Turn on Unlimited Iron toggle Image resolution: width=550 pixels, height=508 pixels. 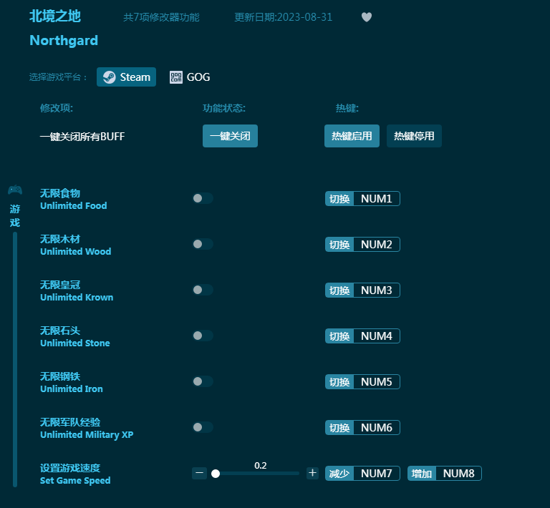tap(203, 381)
